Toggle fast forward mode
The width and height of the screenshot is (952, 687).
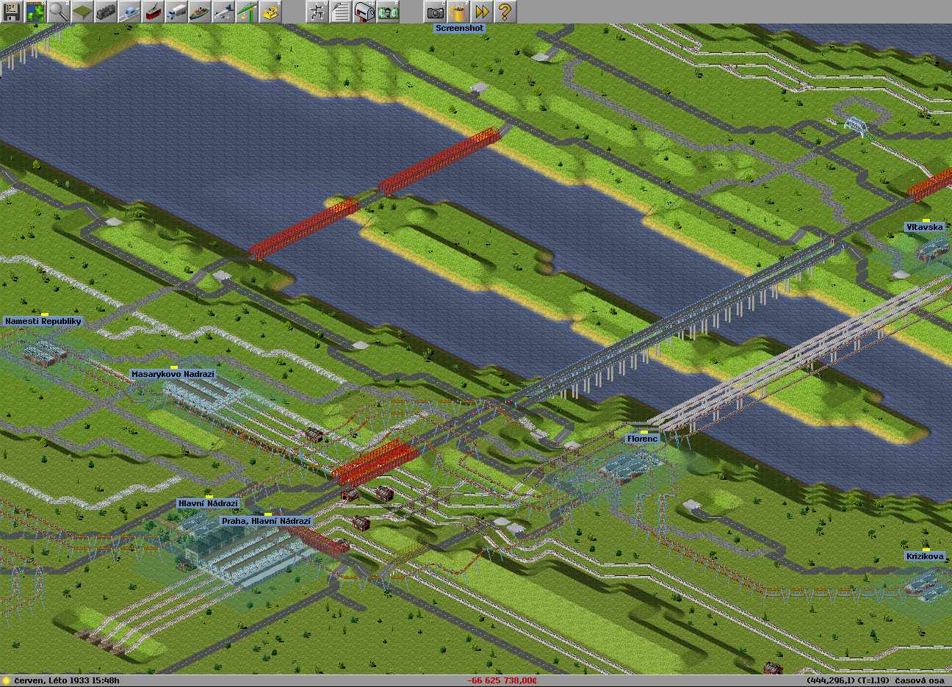[x=482, y=12]
